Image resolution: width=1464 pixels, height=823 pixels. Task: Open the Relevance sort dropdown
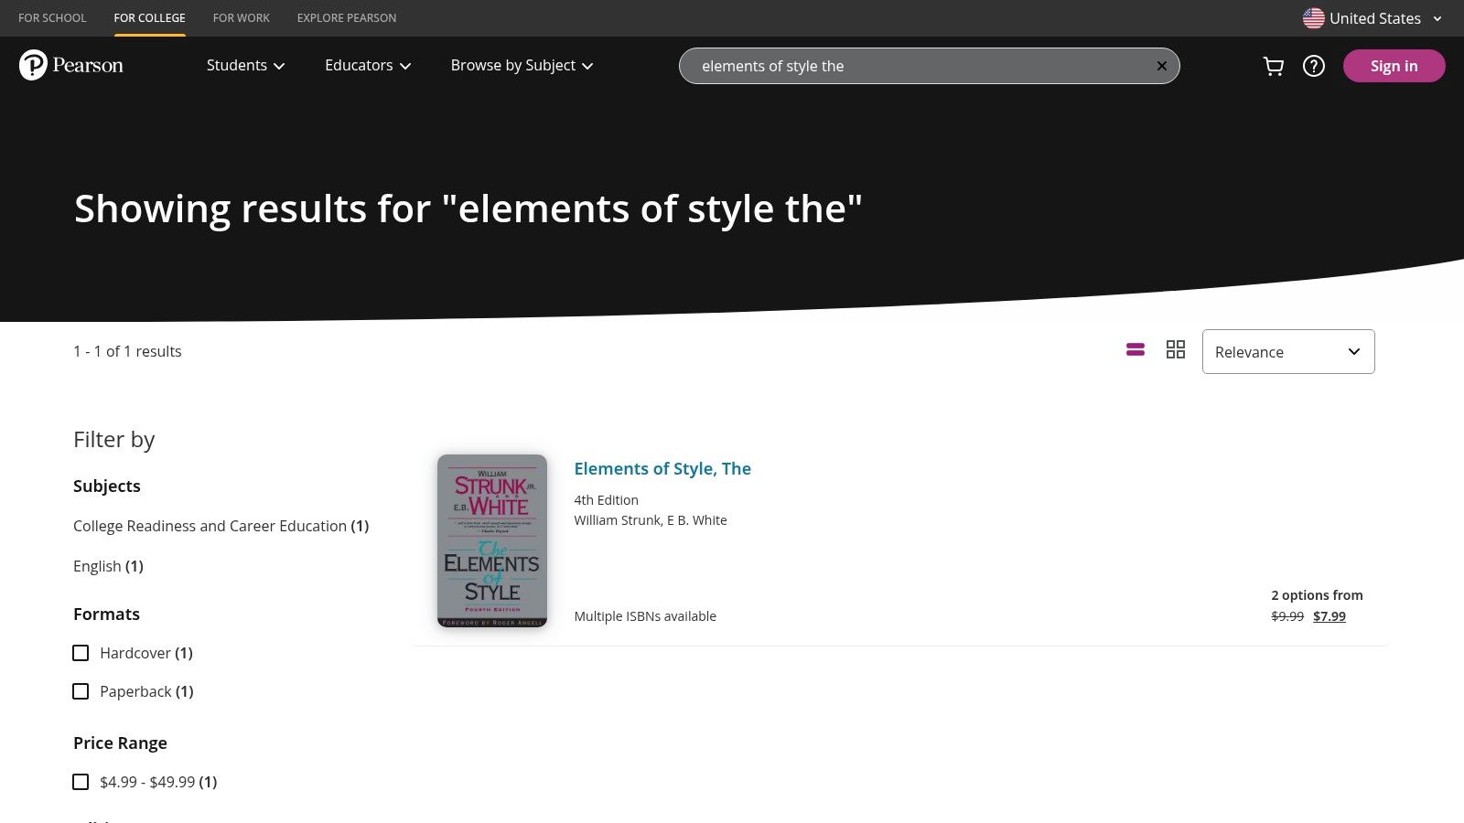(x=1287, y=351)
